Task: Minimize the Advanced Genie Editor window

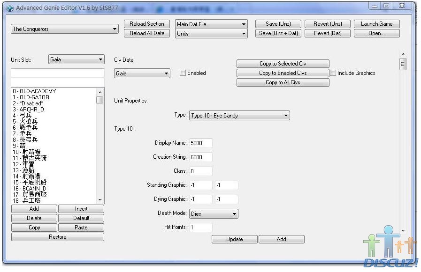Action: (x=375, y=6)
